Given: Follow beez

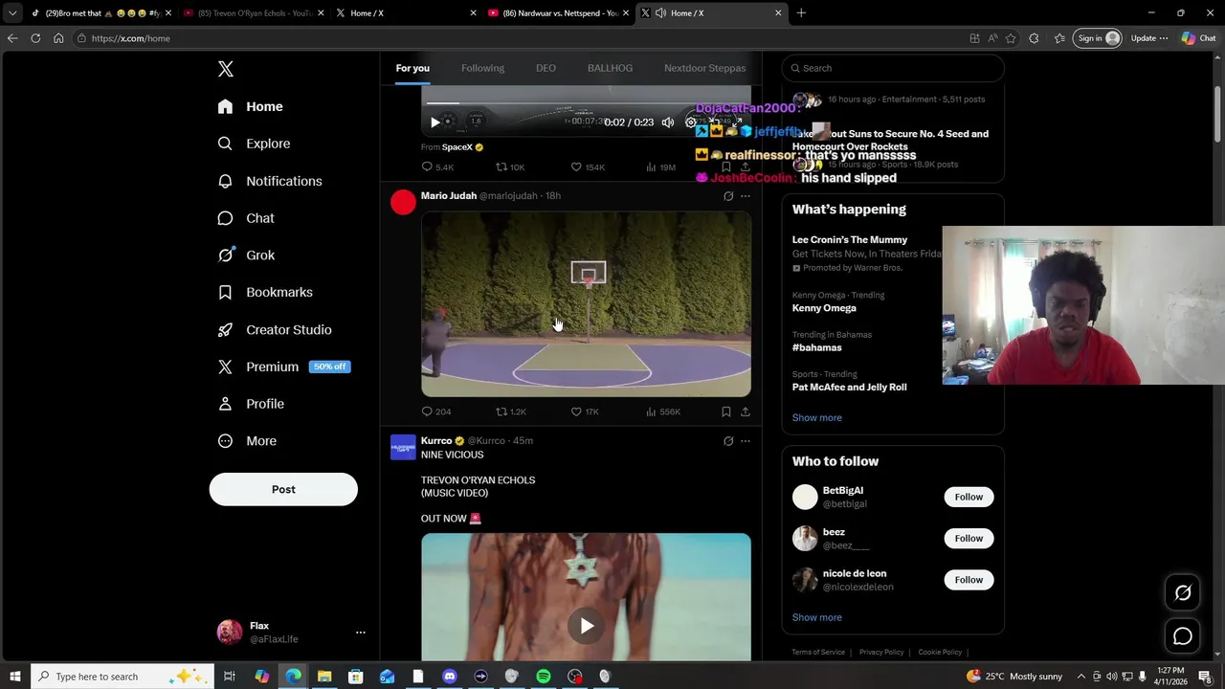Looking at the screenshot, I should 969,538.
